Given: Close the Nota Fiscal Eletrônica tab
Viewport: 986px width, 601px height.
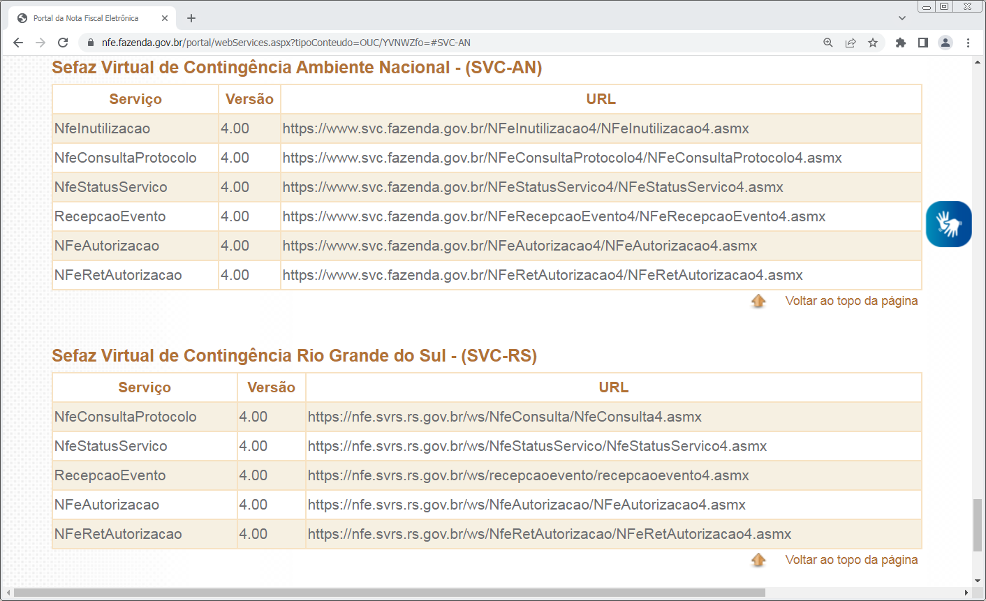Looking at the screenshot, I should tap(165, 18).
